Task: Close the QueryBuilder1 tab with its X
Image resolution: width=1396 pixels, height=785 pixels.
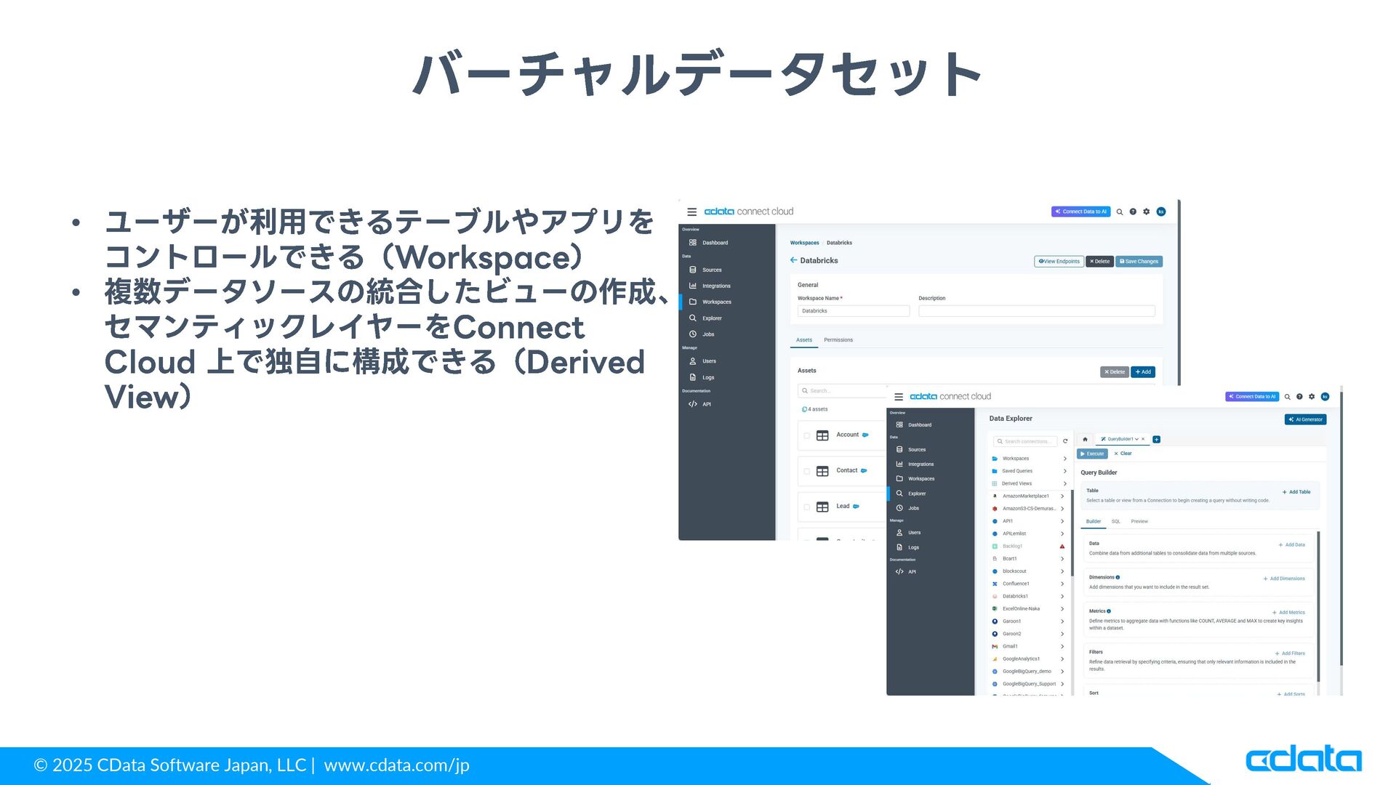Action: pyautogui.click(x=1143, y=439)
